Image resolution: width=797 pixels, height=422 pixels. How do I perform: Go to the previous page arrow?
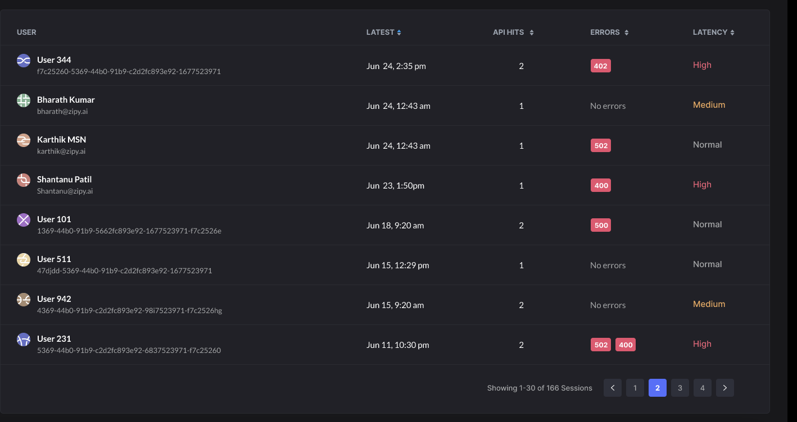point(613,388)
